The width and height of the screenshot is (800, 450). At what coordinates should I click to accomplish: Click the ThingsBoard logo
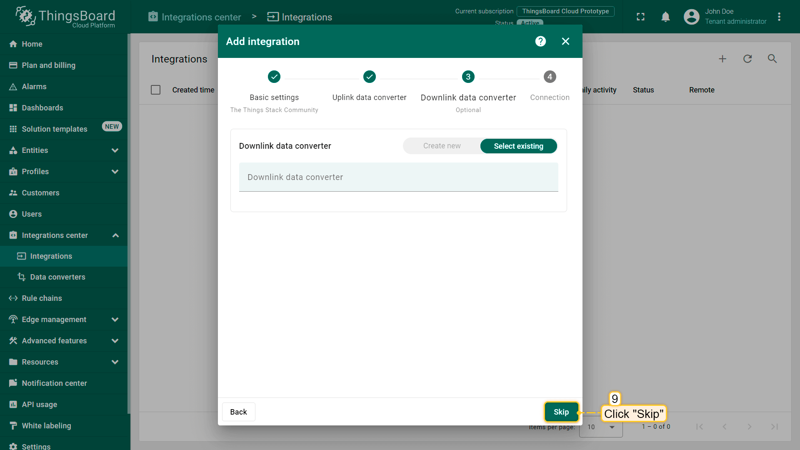coord(65,17)
